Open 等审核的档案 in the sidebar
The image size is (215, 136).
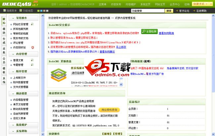click(21, 33)
